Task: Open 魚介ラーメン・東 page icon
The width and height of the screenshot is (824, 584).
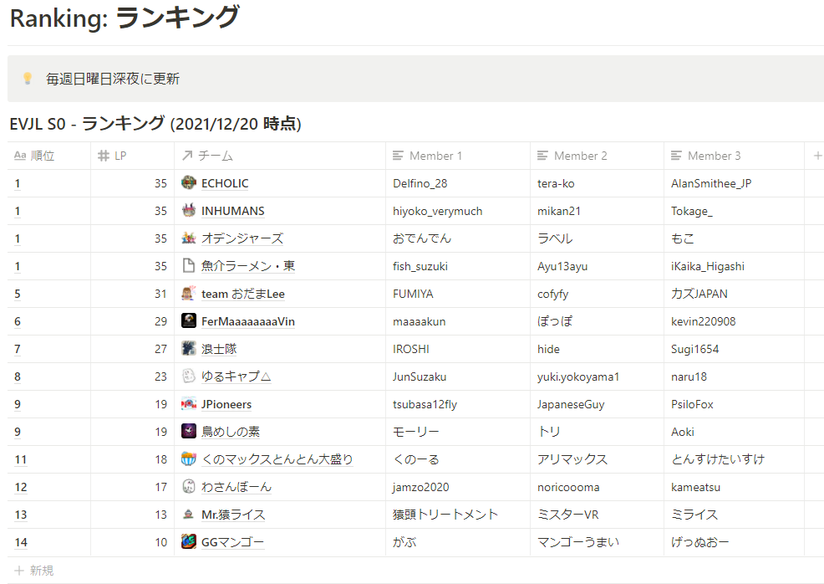Action: coord(189,266)
